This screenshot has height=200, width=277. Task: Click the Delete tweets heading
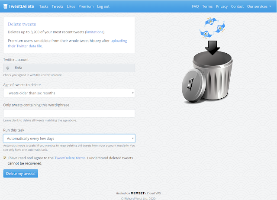point(22,24)
